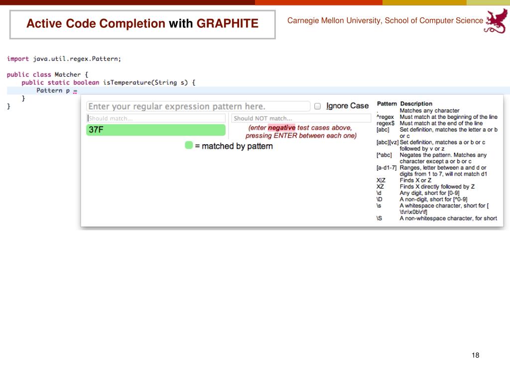Click the 'Pattern' column header
This screenshot has width=510, height=382.
(386, 103)
